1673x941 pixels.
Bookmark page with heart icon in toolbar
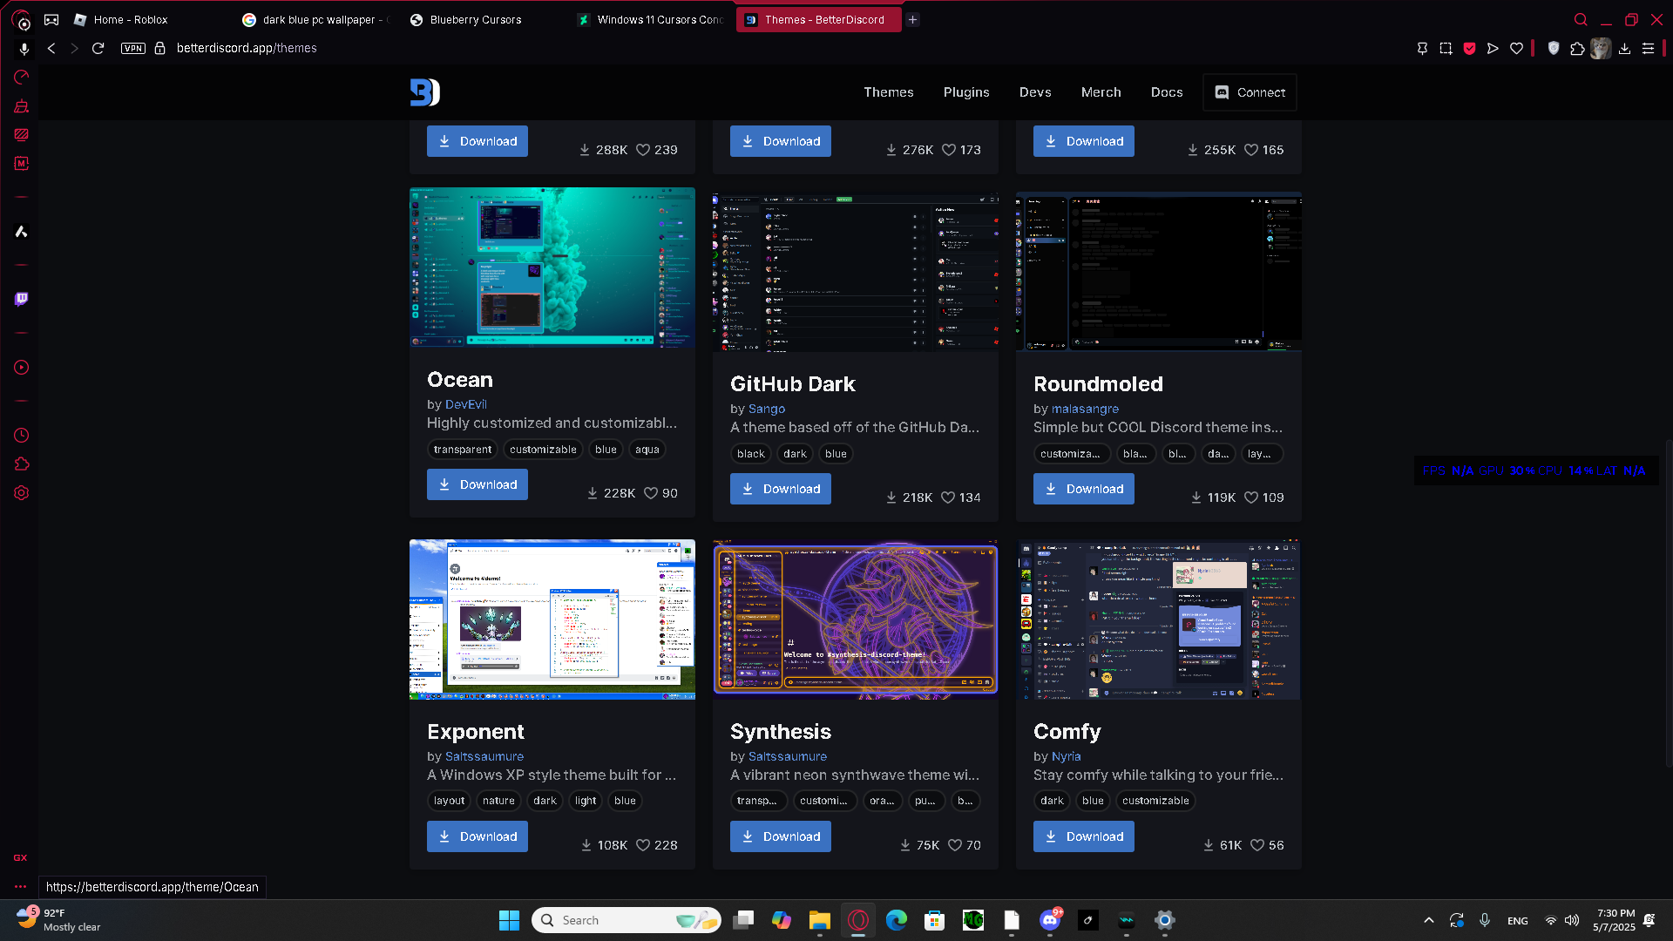[1516, 49]
